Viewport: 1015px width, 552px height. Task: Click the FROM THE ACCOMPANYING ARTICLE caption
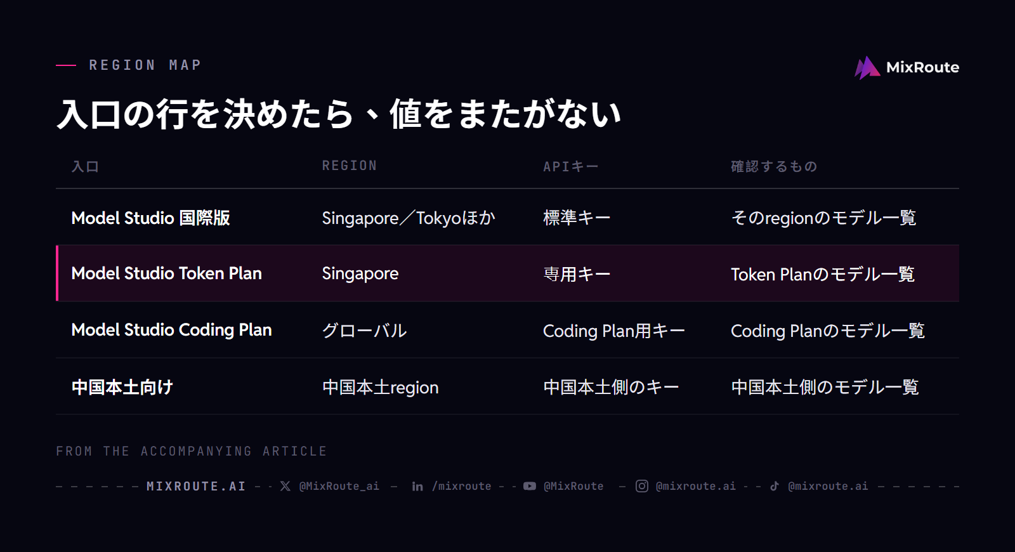(x=192, y=451)
